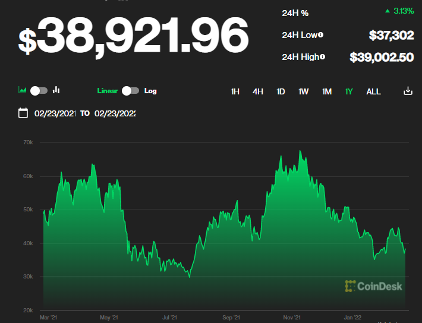The width and height of the screenshot is (422, 323).
Task: Open the calendar date picker icon
Action: (23, 113)
